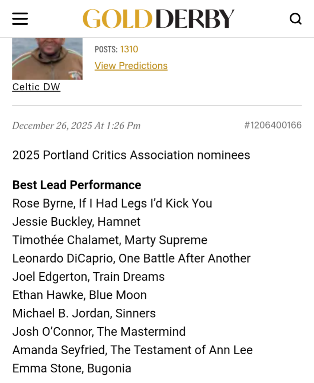The height and width of the screenshot is (383, 314).
Task: Click the December 26, 2025 timestamp
Action: (x=76, y=126)
